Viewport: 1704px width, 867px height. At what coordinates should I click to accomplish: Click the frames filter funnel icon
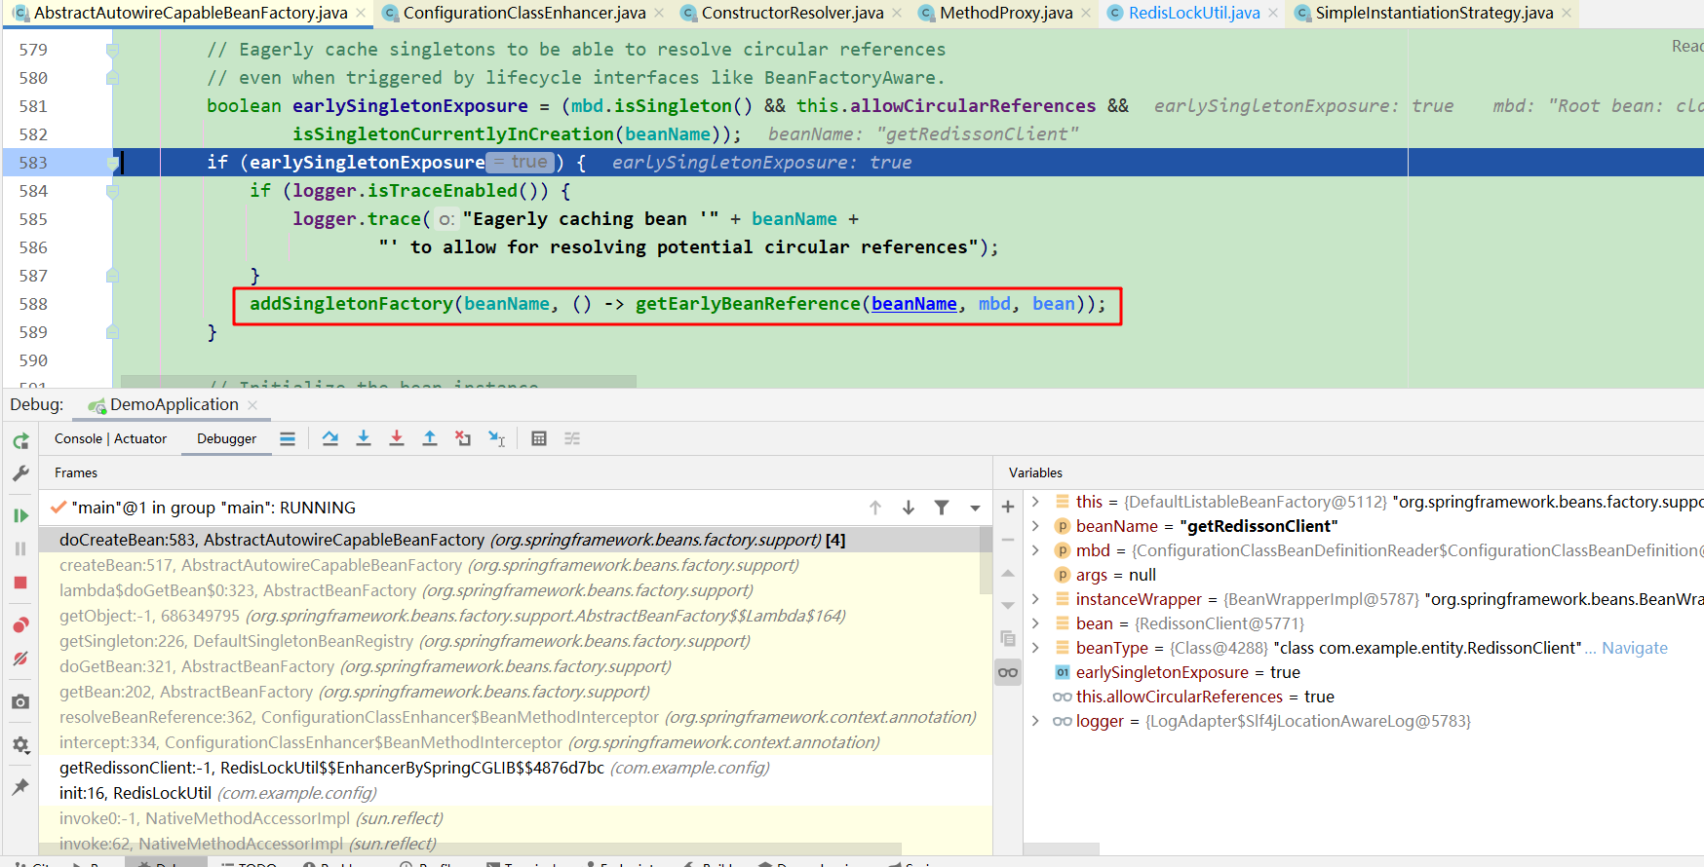(942, 508)
